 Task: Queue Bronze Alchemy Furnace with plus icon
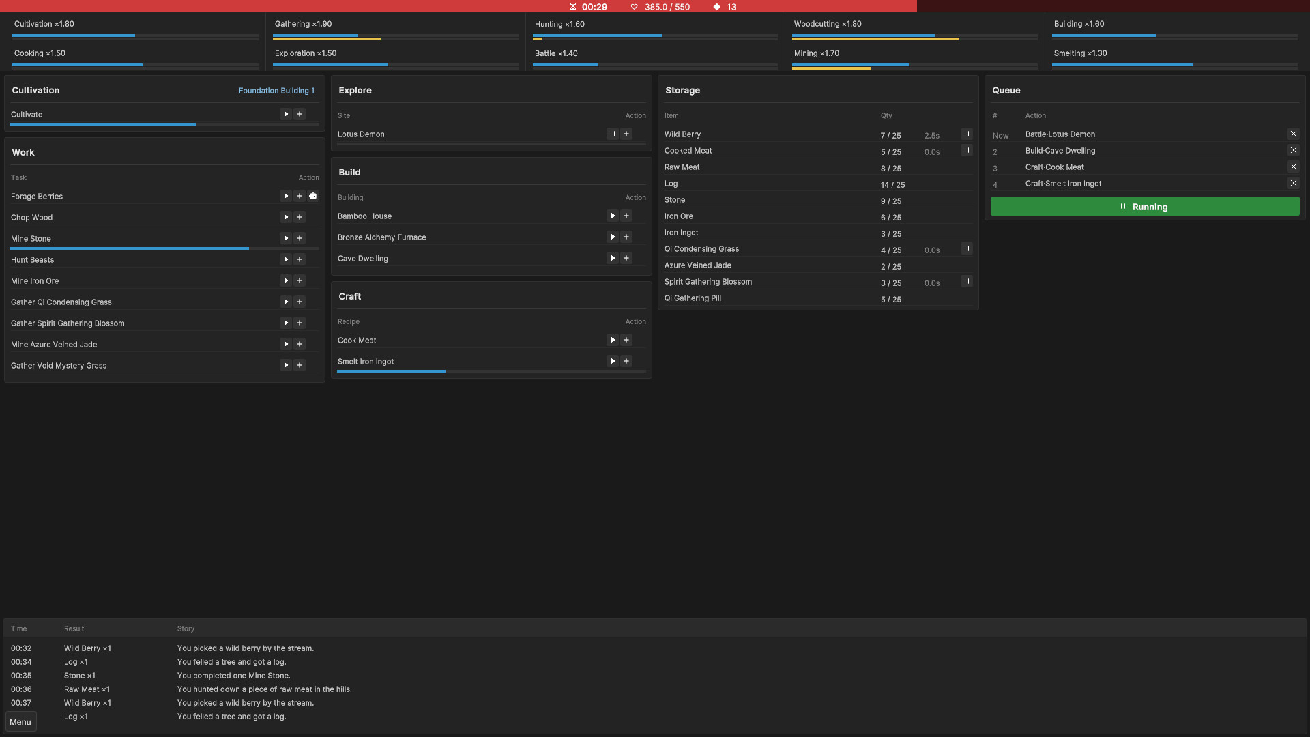[626, 237]
